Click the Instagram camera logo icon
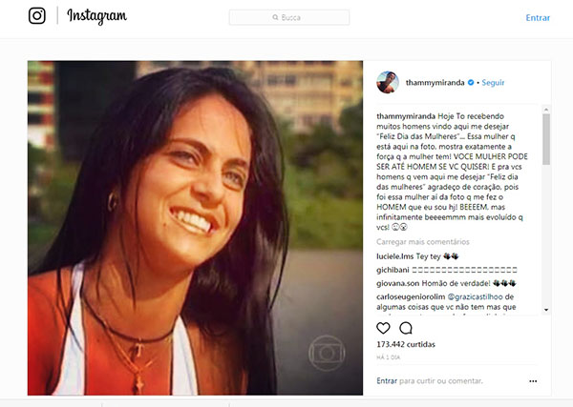Screen dimensions: 573x407 (37, 15)
